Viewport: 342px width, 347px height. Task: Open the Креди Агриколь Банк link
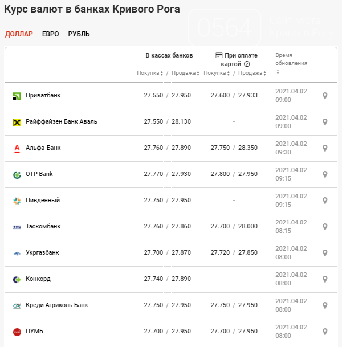point(56,305)
